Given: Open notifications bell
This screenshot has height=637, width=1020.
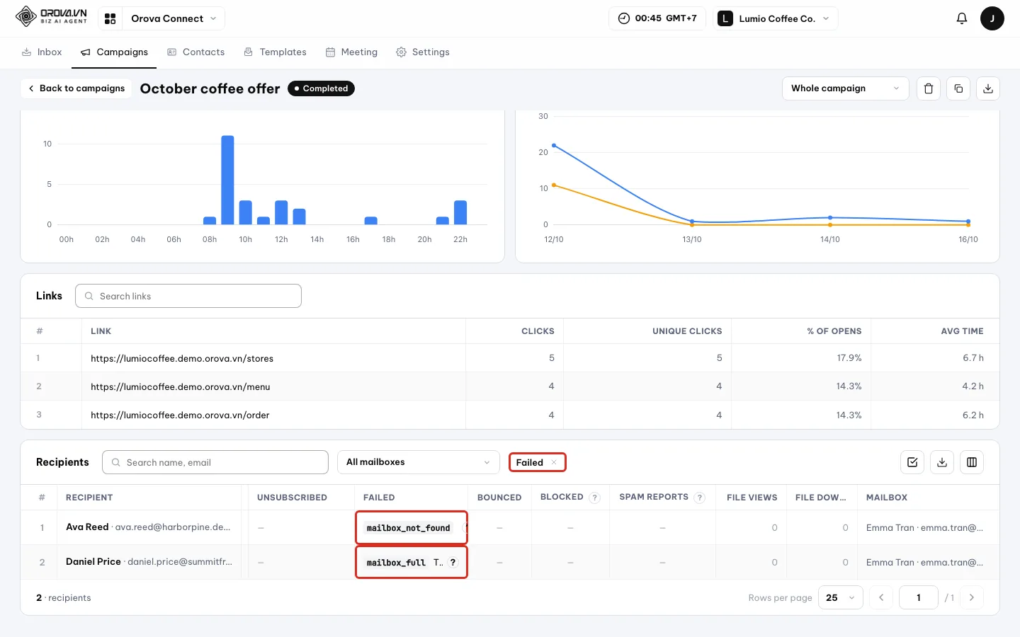Looking at the screenshot, I should (x=961, y=18).
